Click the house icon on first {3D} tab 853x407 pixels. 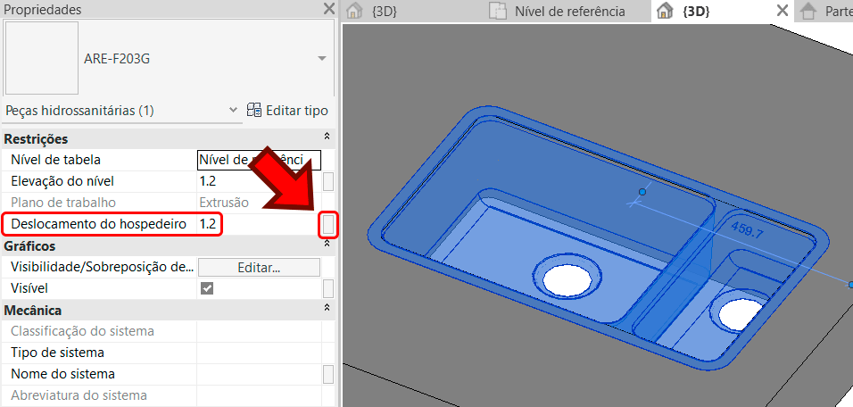point(355,12)
